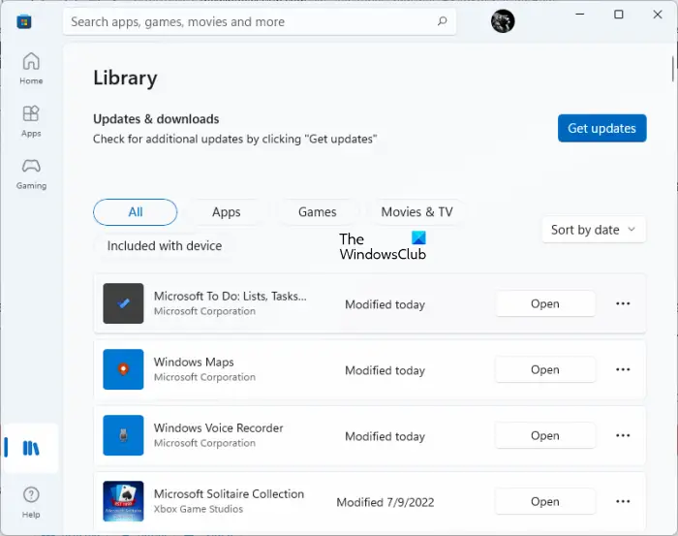This screenshot has width=678, height=536.
Task: Select the Included with device filter
Action: coord(165,246)
